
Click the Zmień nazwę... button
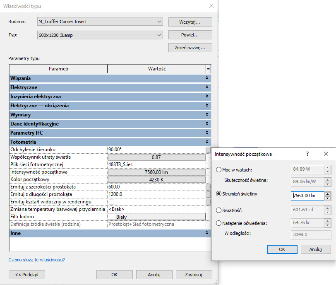[x=190, y=48]
